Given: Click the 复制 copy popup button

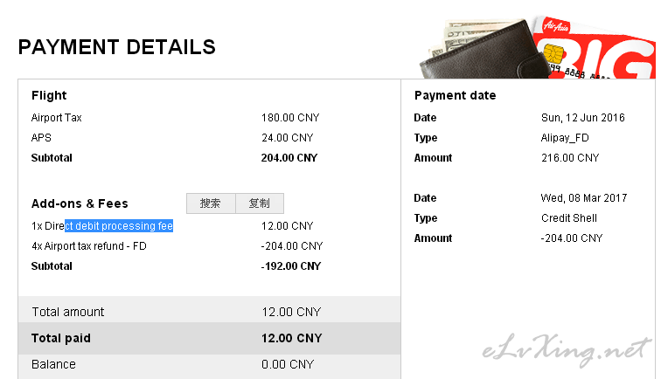Looking at the screenshot, I should (260, 203).
